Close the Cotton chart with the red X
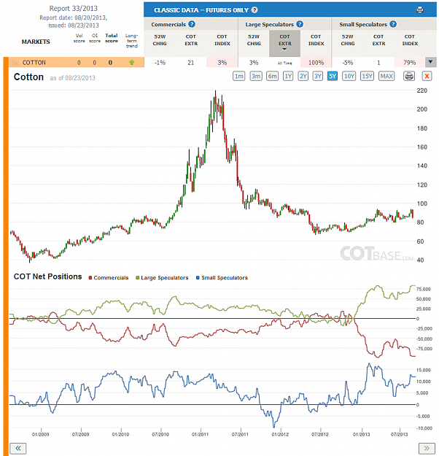439x456 pixels. [427, 76]
